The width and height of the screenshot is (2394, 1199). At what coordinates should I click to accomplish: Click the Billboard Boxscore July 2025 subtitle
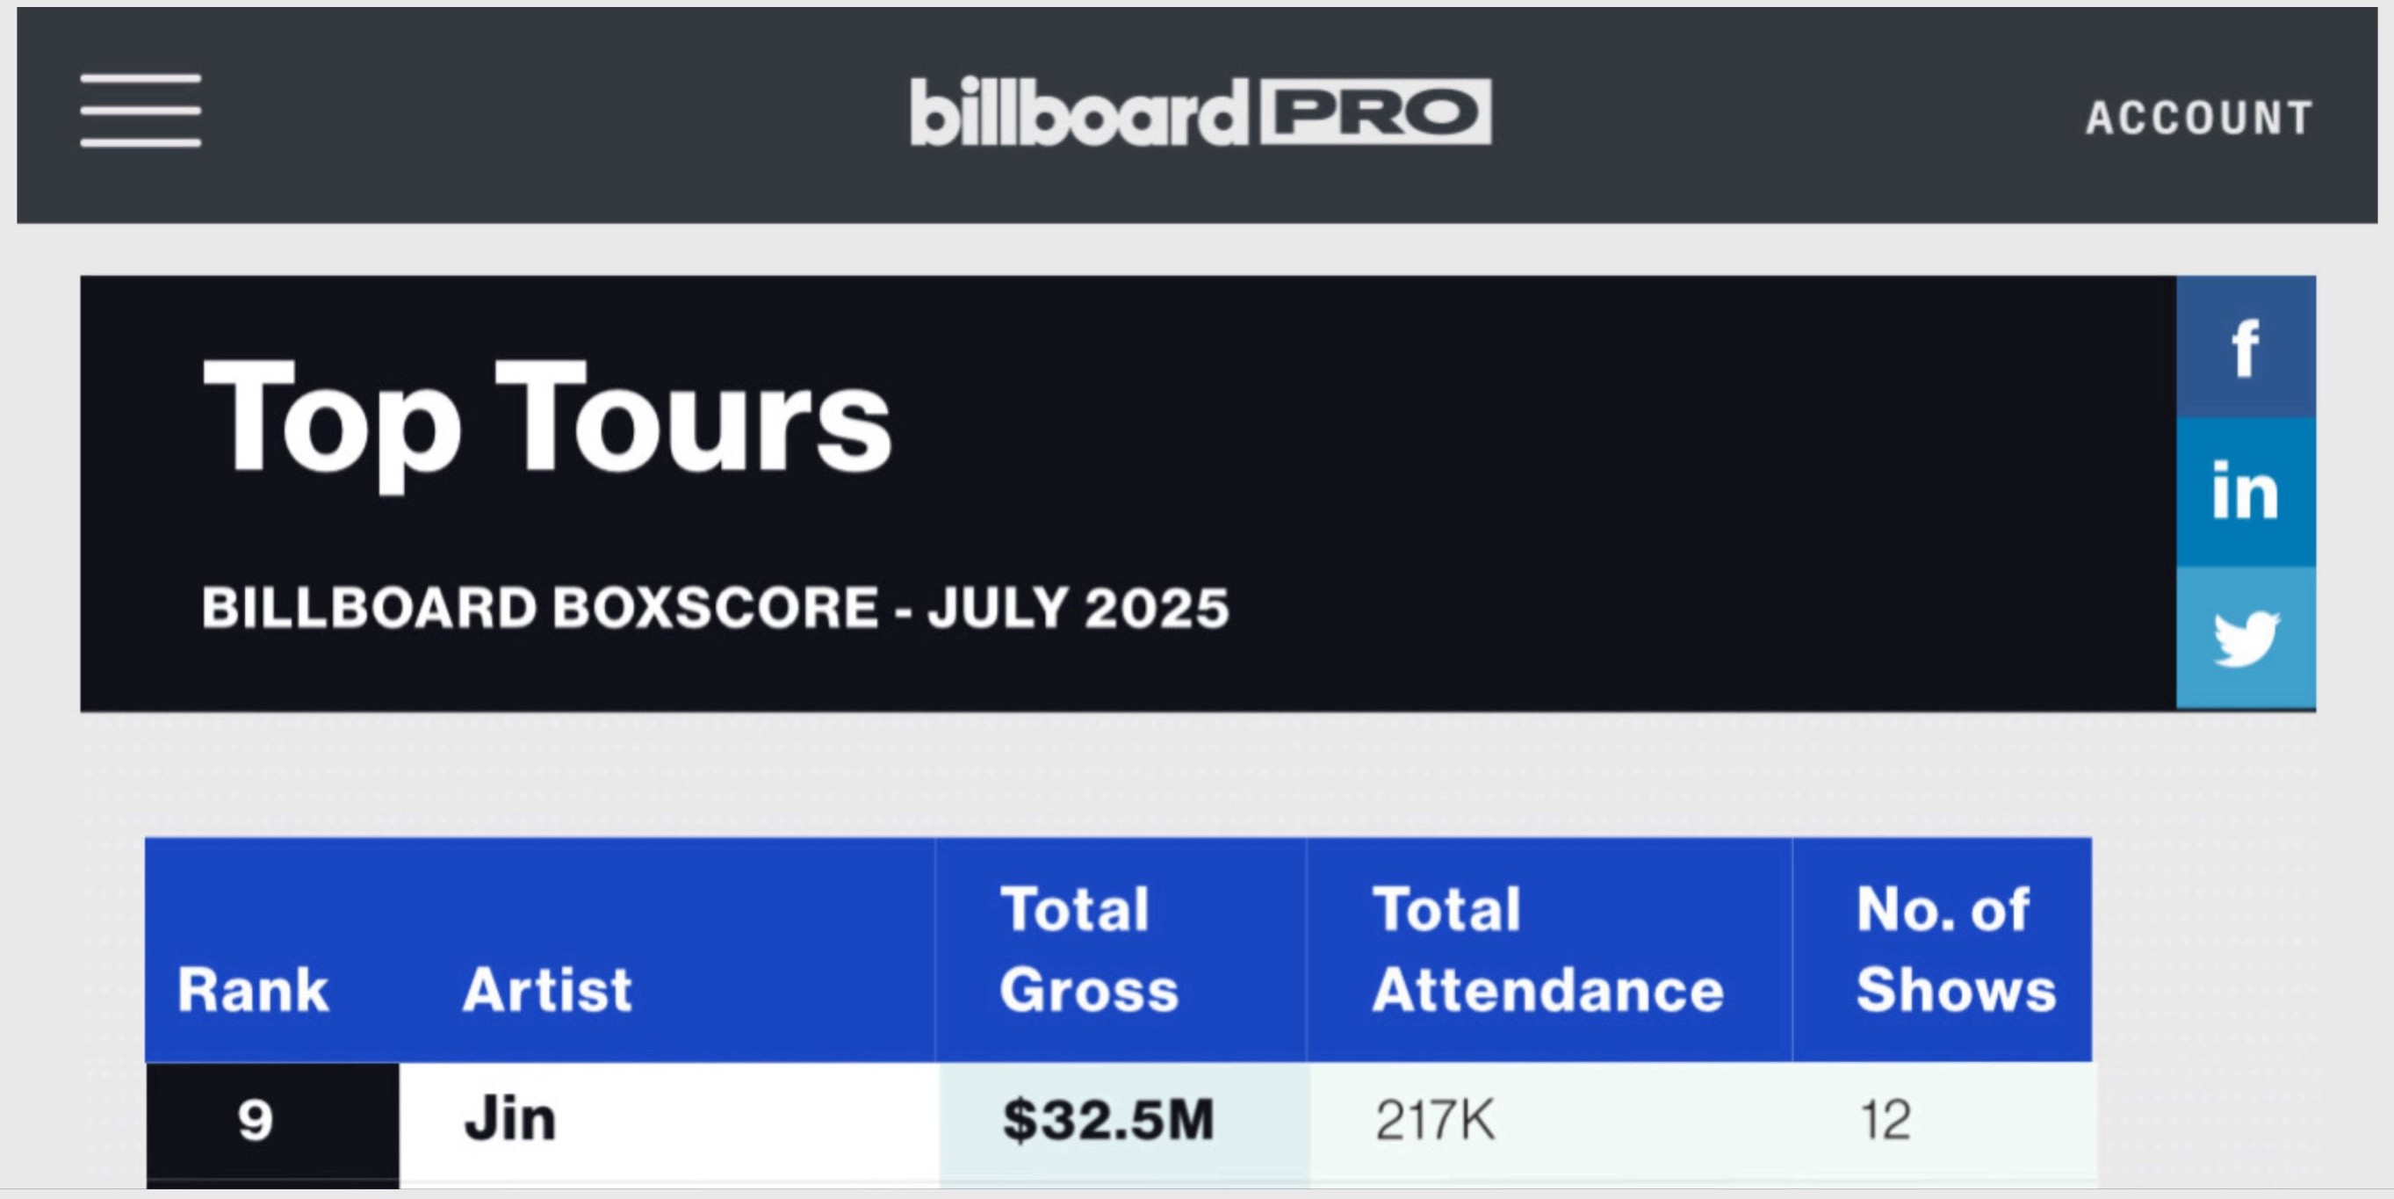pyautogui.click(x=715, y=608)
